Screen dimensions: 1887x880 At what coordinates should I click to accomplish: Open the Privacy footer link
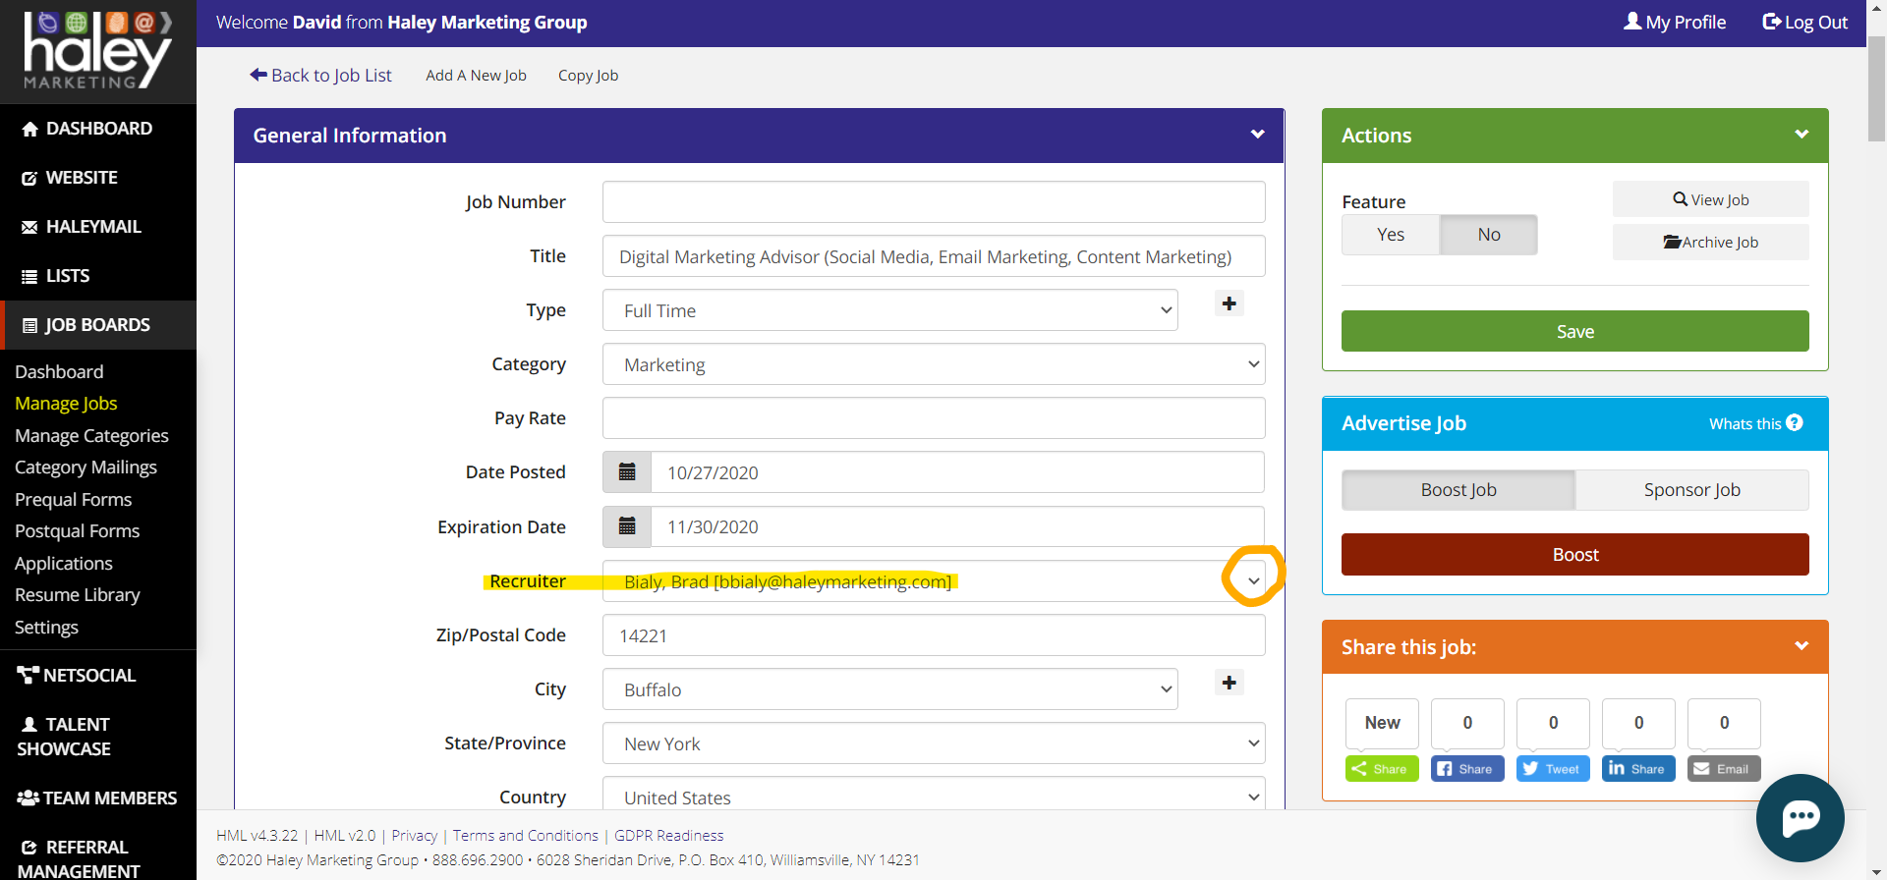click(x=414, y=836)
